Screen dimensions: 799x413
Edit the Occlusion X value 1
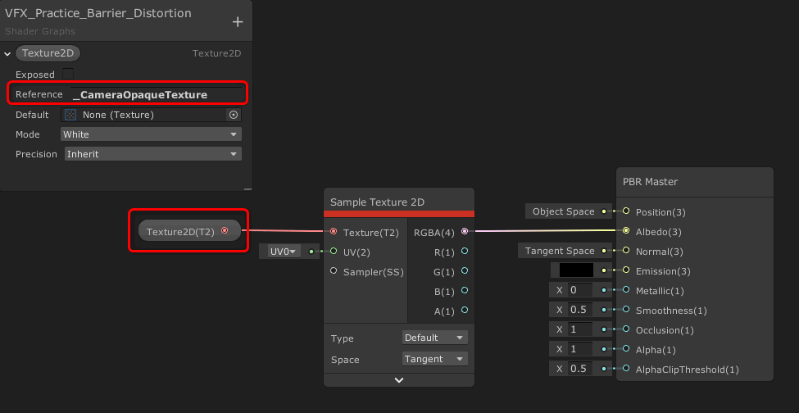coord(580,329)
